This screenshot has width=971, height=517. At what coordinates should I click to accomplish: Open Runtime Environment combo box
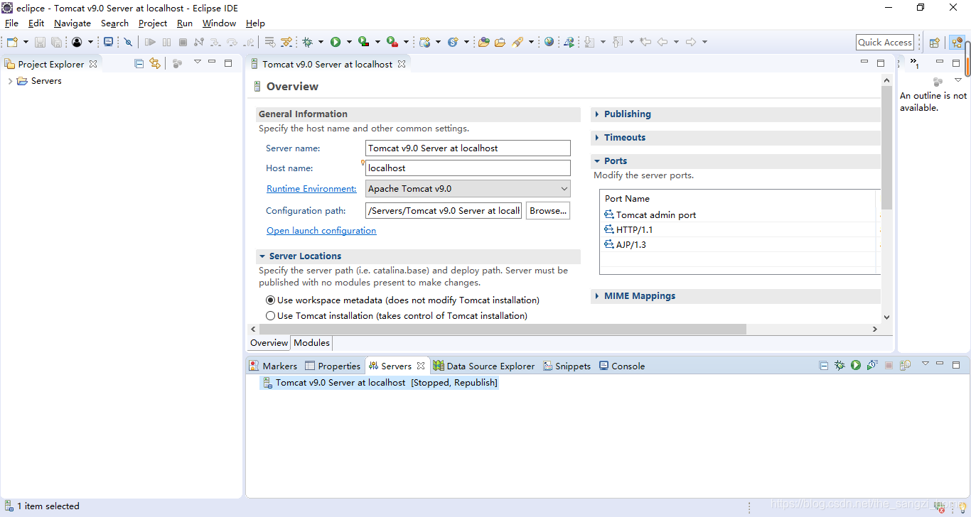(x=468, y=189)
